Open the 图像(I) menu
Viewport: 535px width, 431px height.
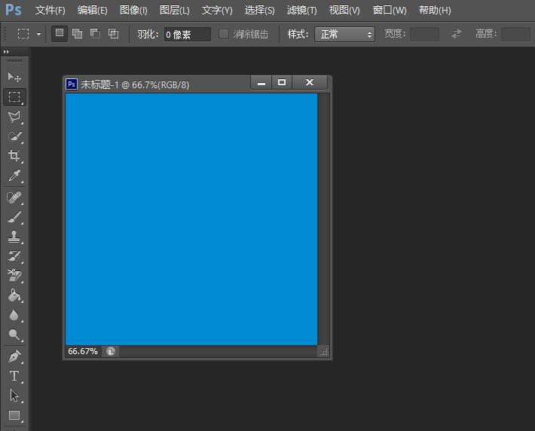click(133, 11)
